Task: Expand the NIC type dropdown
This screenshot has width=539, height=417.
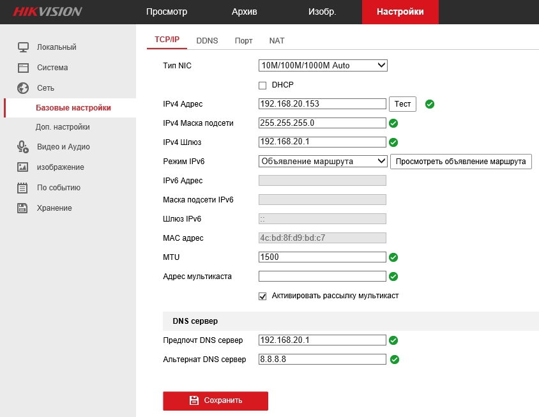Action: click(x=323, y=65)
